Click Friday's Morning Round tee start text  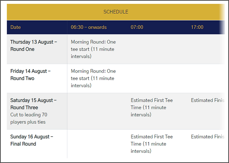(93, 78)
